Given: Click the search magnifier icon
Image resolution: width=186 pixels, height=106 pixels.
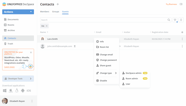Looking at the screenshot, I should pos(169,20).
